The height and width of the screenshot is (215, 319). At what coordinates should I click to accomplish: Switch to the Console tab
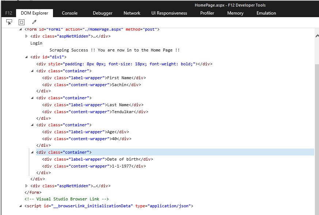[x=69, y=13]
